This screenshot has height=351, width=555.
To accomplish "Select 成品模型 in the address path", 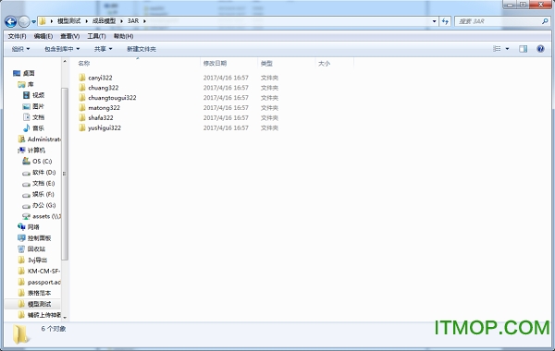I will click(x=104, y=21).
